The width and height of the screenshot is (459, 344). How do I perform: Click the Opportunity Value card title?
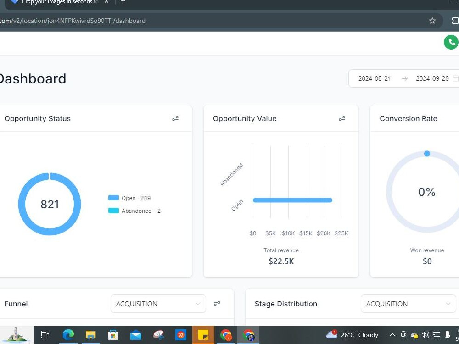click(245, 118)
